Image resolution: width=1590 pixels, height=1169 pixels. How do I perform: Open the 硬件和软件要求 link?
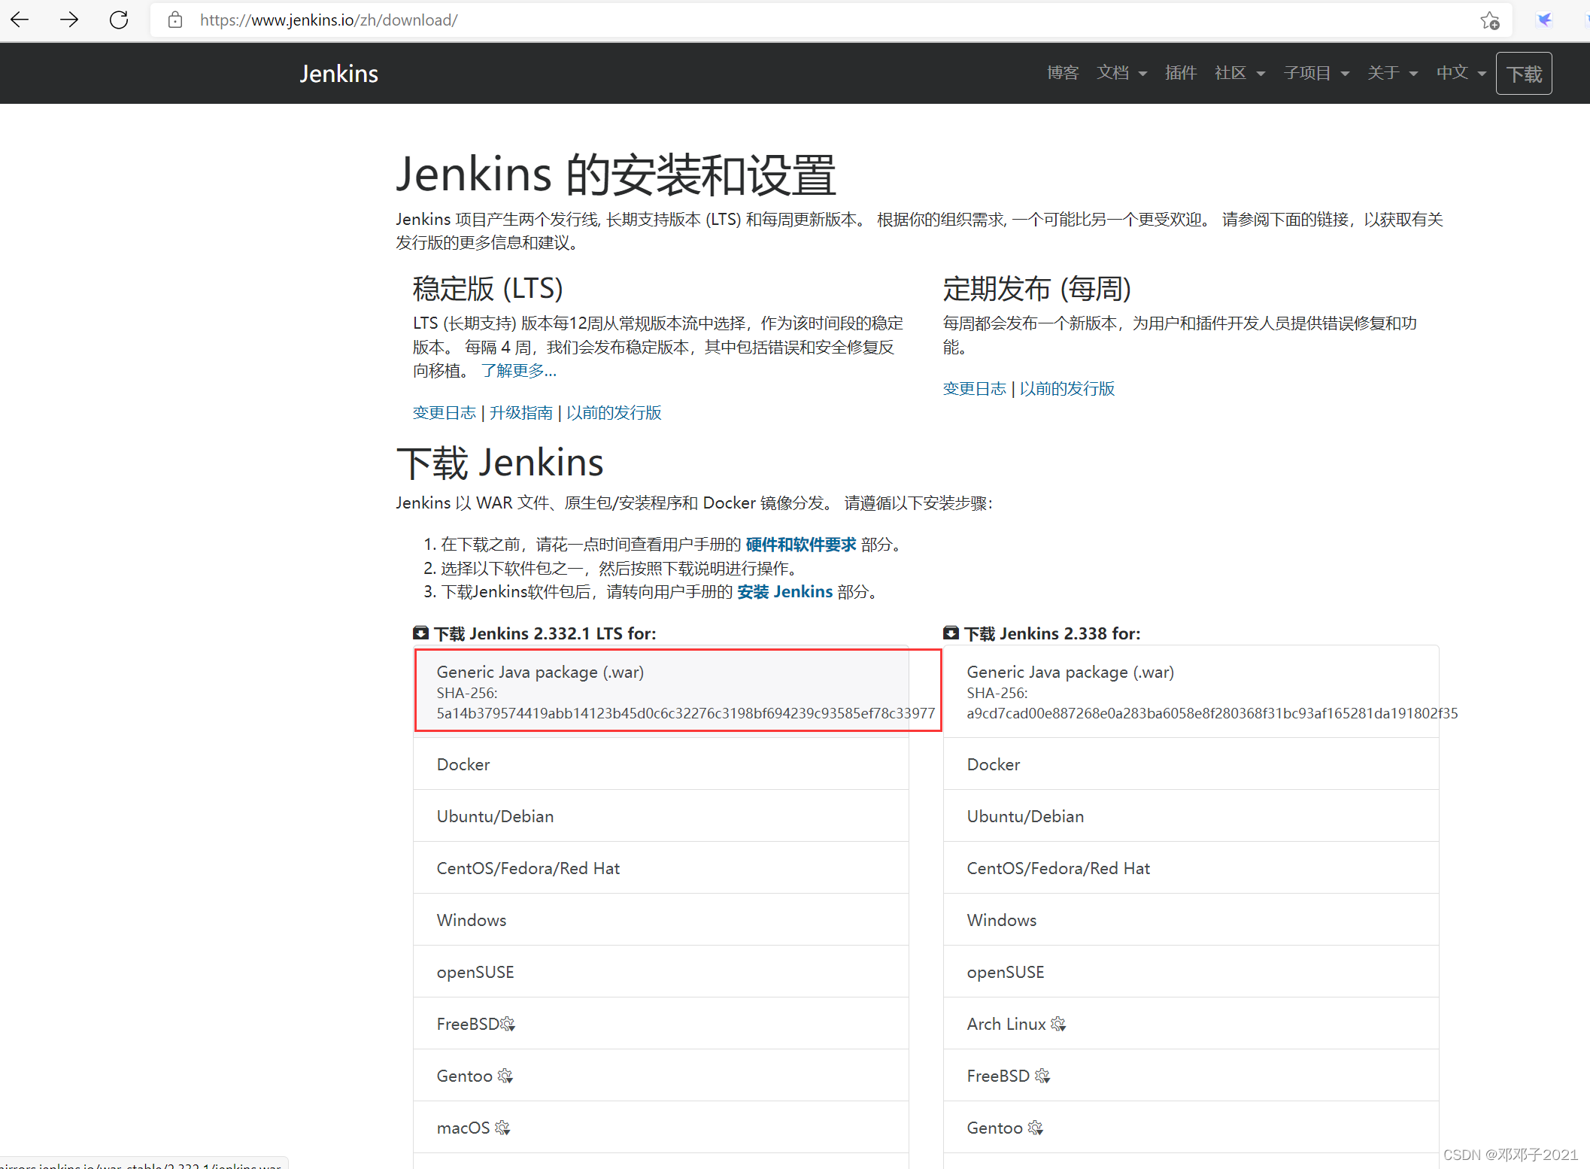click(801, 544)
